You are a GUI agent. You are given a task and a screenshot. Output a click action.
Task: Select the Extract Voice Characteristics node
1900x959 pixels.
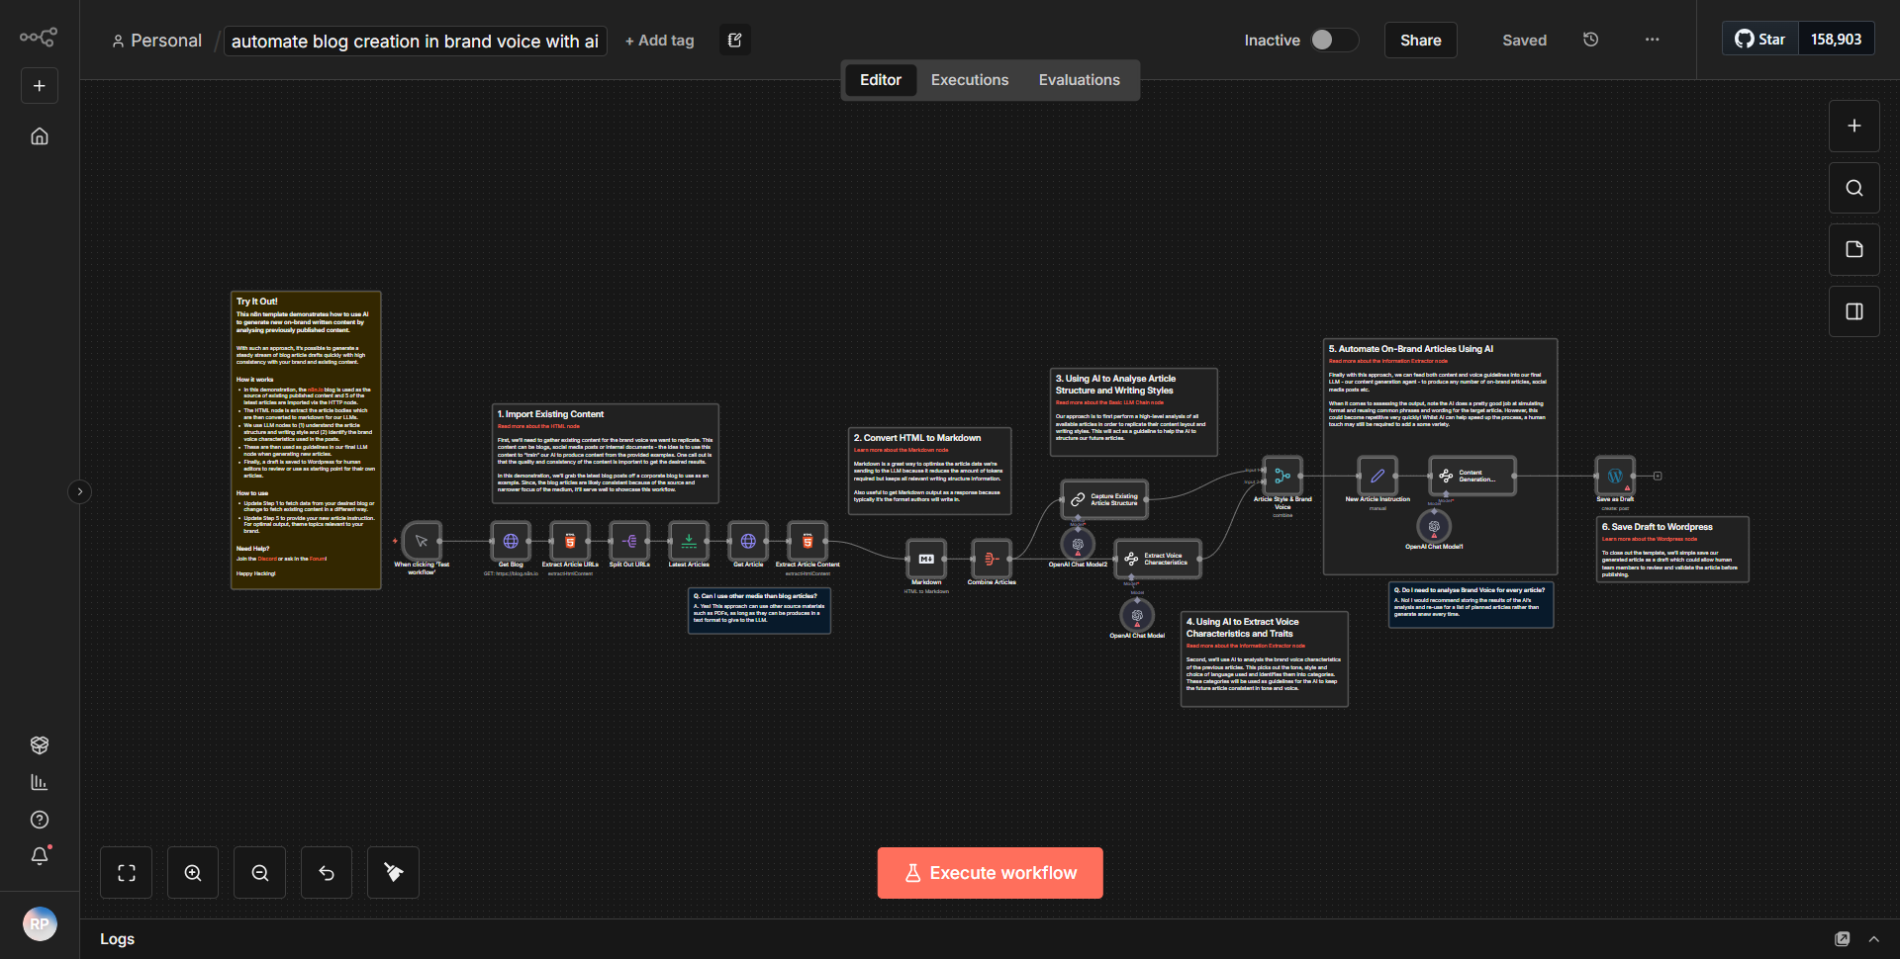1158,559
